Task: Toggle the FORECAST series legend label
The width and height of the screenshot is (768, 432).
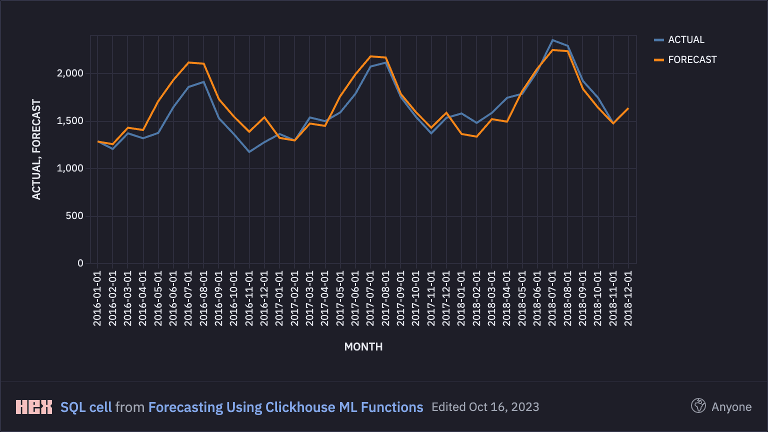Action: point(692,60)
